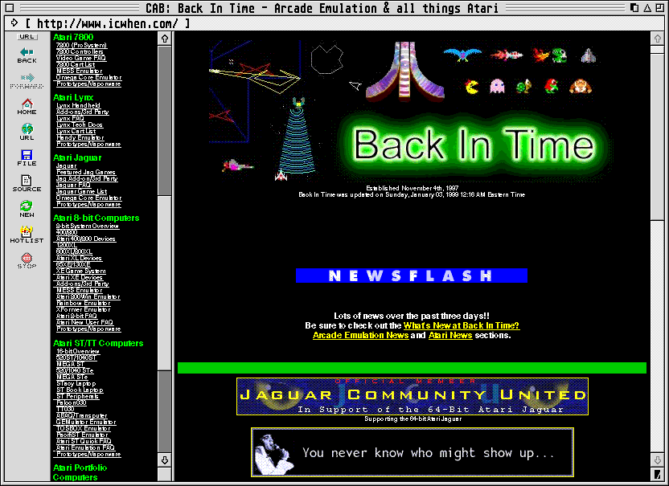
Task: Click the triangle iconify gadget in the title bar
Action: point(647,8)
